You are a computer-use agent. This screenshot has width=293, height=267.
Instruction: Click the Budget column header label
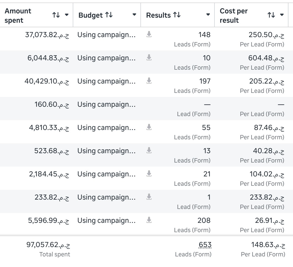point(90,15)
